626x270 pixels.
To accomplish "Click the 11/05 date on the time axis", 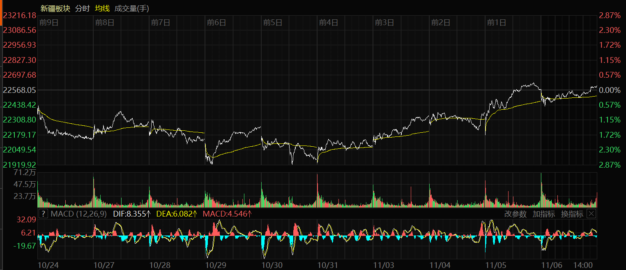I will [495, 265].
